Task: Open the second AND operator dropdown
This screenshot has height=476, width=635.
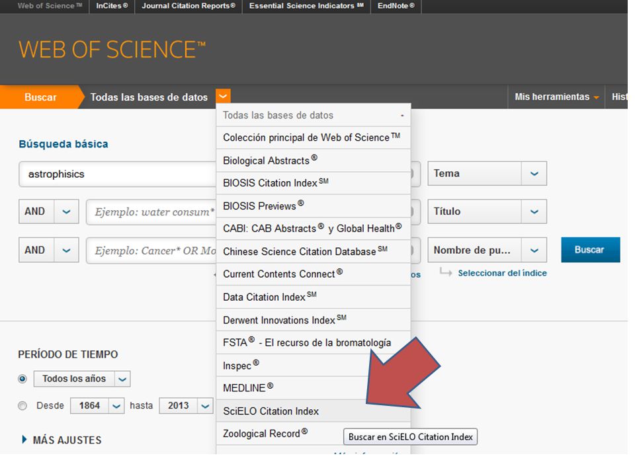Action: click(x=66, y=250)
